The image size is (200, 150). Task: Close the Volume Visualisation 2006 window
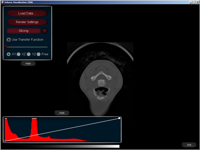click(x=197, y=2)
